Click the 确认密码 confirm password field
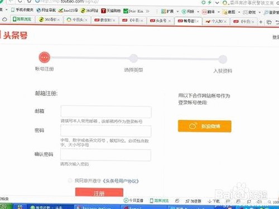 pyautogui.click(x=105, y=155)
